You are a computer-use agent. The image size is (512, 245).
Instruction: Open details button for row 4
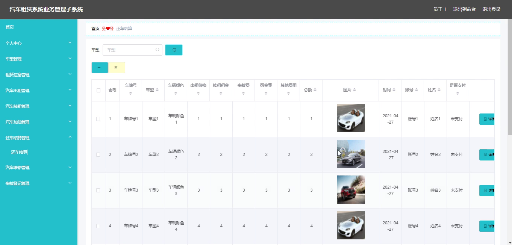click(487, 226)
